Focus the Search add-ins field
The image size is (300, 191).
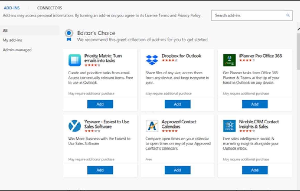[x=252, y=15]
